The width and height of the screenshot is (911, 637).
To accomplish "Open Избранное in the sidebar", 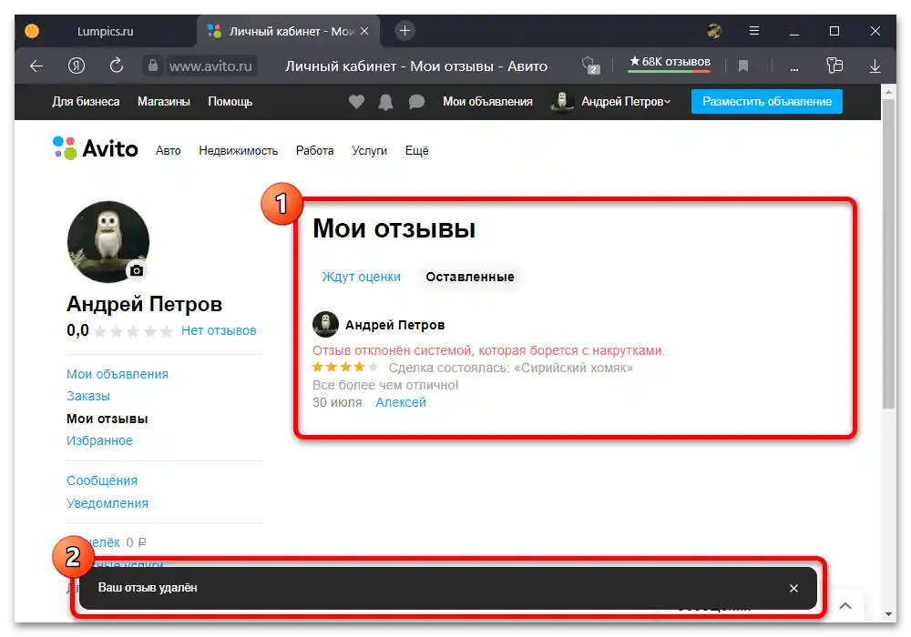I will coord(99,441).
